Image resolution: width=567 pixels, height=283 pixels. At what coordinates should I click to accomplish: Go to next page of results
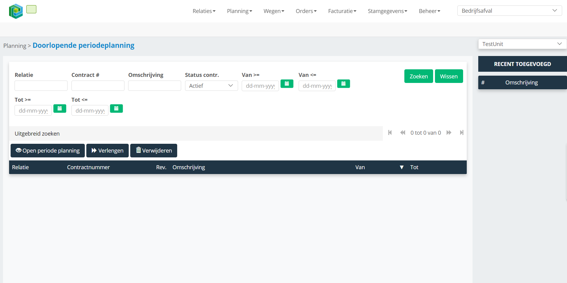click(x=449, y=133)
